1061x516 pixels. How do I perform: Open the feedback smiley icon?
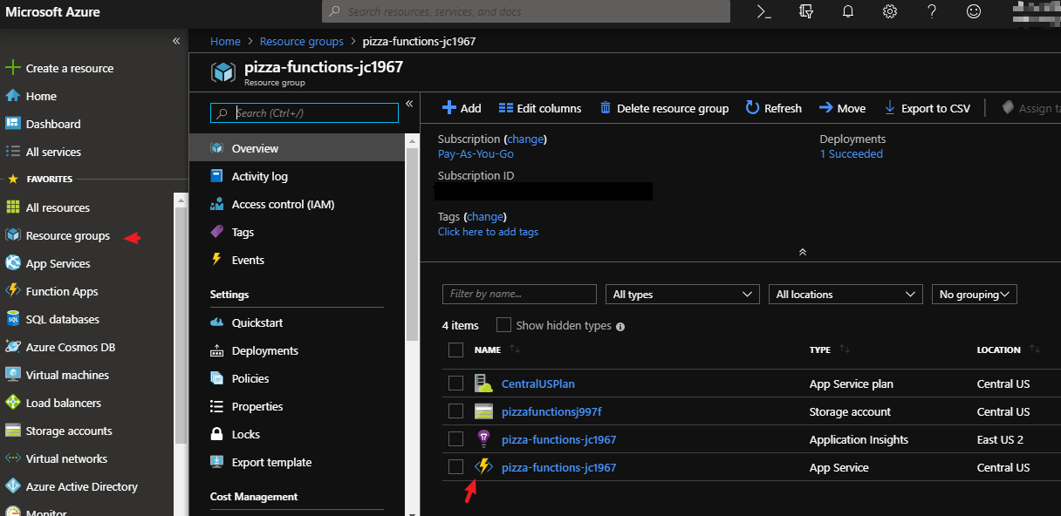[974, 11]
